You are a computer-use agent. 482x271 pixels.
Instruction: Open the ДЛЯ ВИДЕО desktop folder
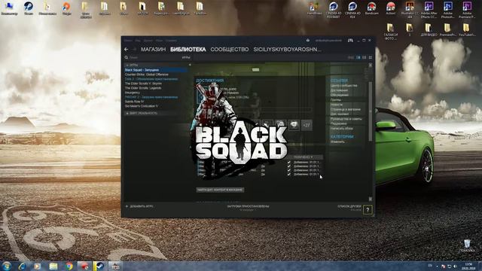click(x=429, y=30)
